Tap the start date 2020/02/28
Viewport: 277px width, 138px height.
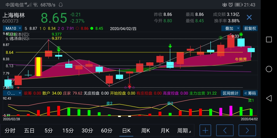11,119
